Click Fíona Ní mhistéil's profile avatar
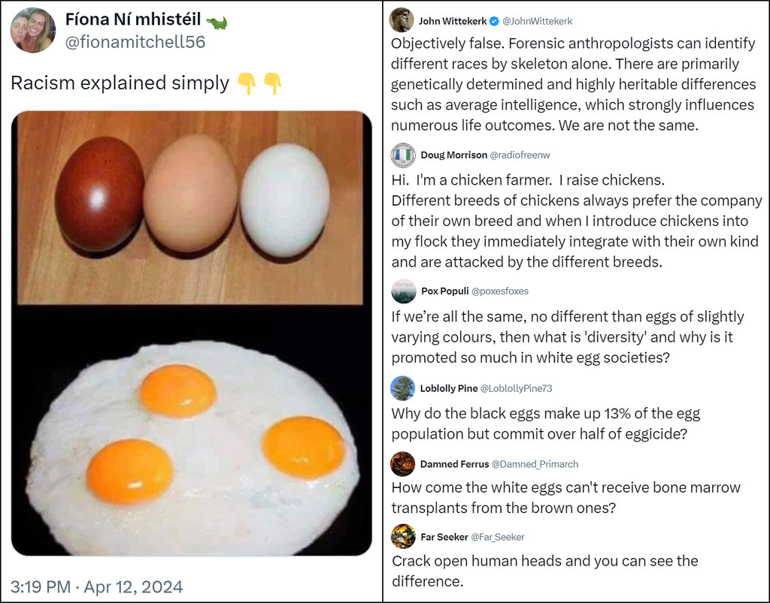This screenshot has width=770, height=603. [32, 30]
